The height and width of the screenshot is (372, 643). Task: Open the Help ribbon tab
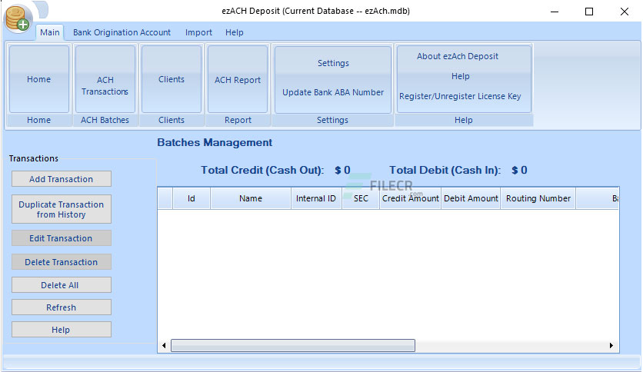pos(234,32)
